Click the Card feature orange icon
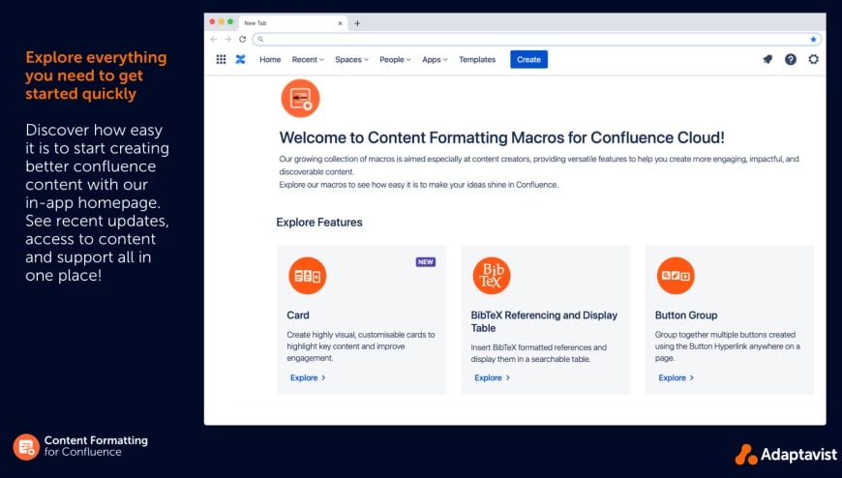This screenshot has height=478, width=842. 307,276
